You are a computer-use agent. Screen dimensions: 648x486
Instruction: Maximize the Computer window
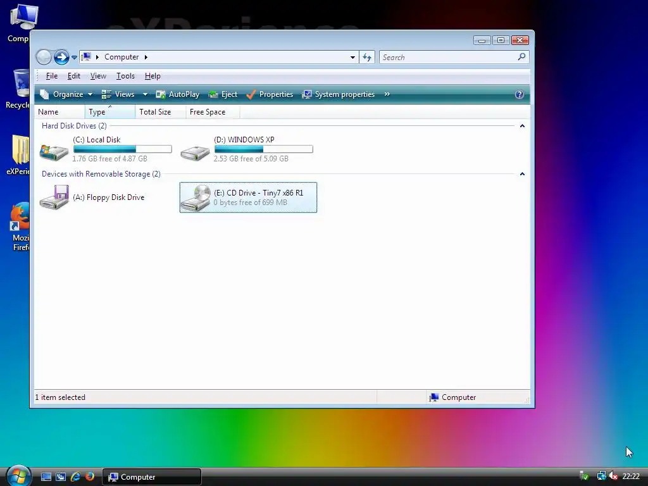click(501, 40)
